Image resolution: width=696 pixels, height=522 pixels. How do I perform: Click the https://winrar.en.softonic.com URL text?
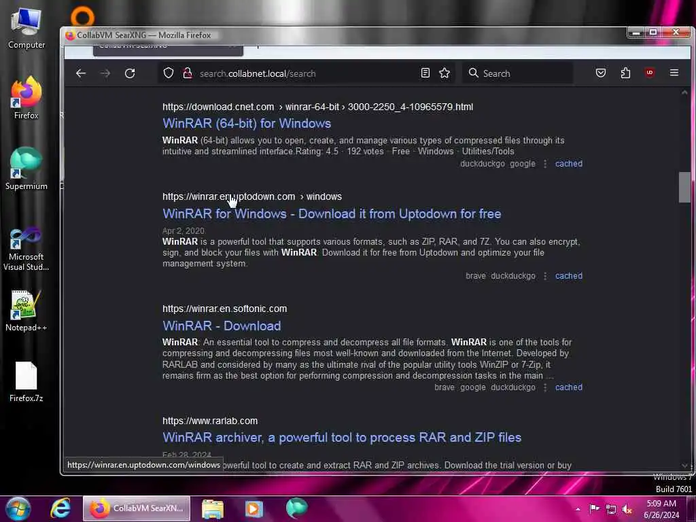tap(224, 309)
